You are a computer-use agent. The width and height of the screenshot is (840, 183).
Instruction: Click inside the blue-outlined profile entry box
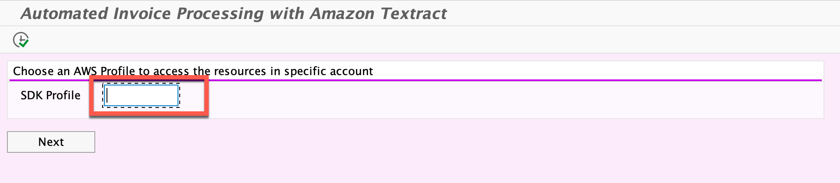tap(141, 96)
